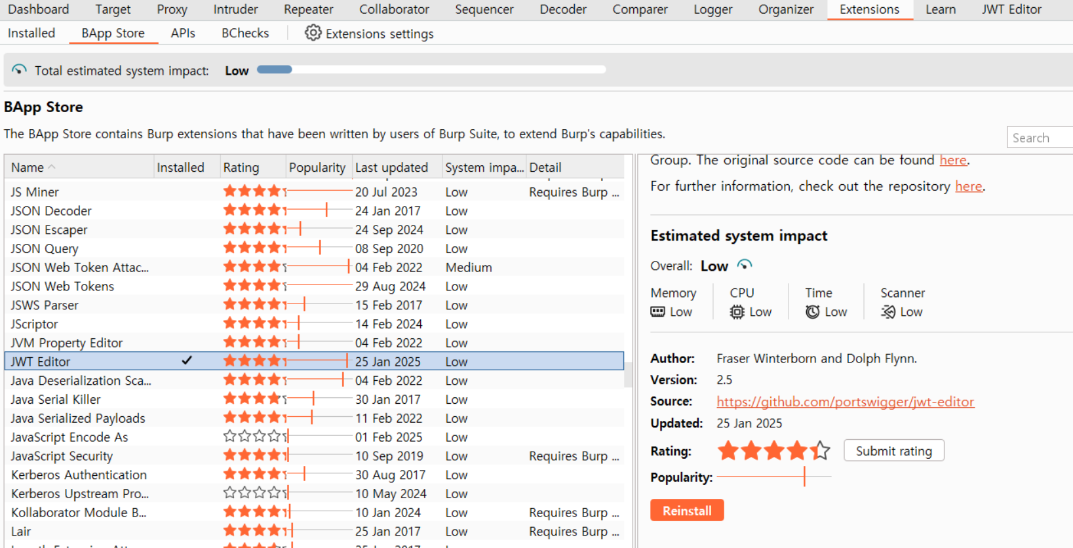Open the APIs sub-tab

tap(183, 33)
